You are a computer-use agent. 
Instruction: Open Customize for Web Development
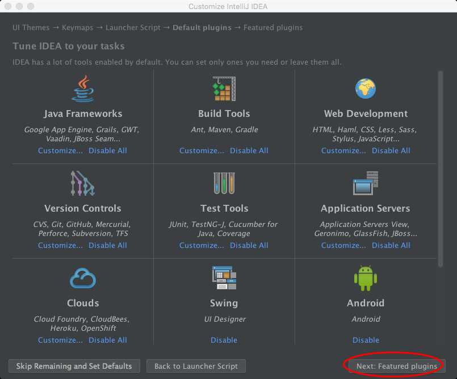[x=343, y=150]
